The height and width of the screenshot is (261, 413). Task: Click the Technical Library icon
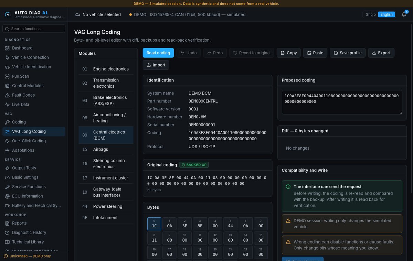click(x=7, y=242)
